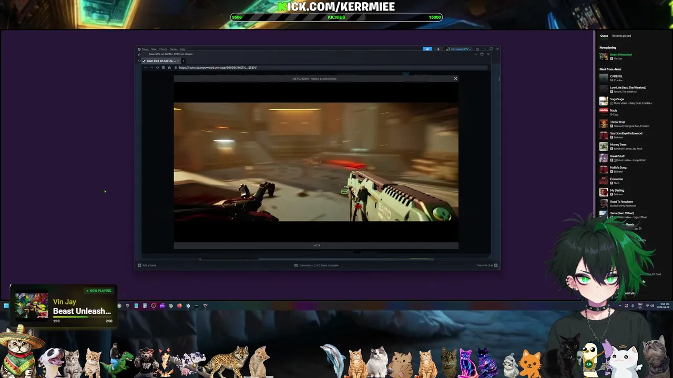This screenshot has width=673, height=378.
Task: Bookmark the current Steam page
Action: pyautogui.click(x=163, y=68)
